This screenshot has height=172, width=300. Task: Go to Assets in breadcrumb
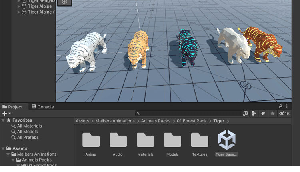tap(82, 121)
